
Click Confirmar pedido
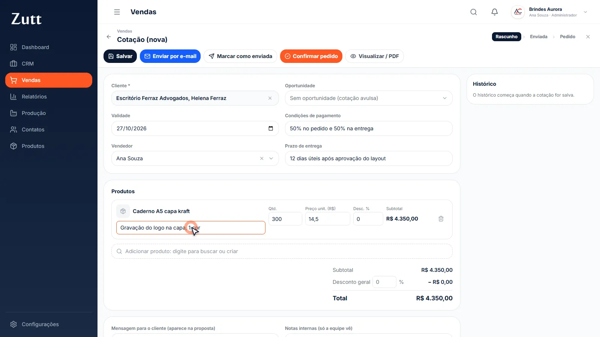[311, 56]
